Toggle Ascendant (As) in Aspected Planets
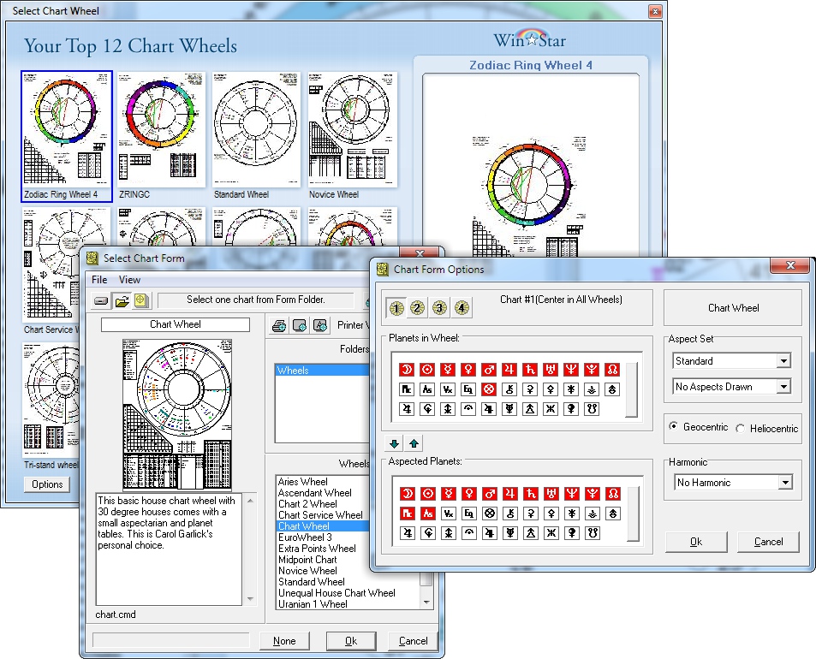 pyautogui.click(x=428, y=514)
